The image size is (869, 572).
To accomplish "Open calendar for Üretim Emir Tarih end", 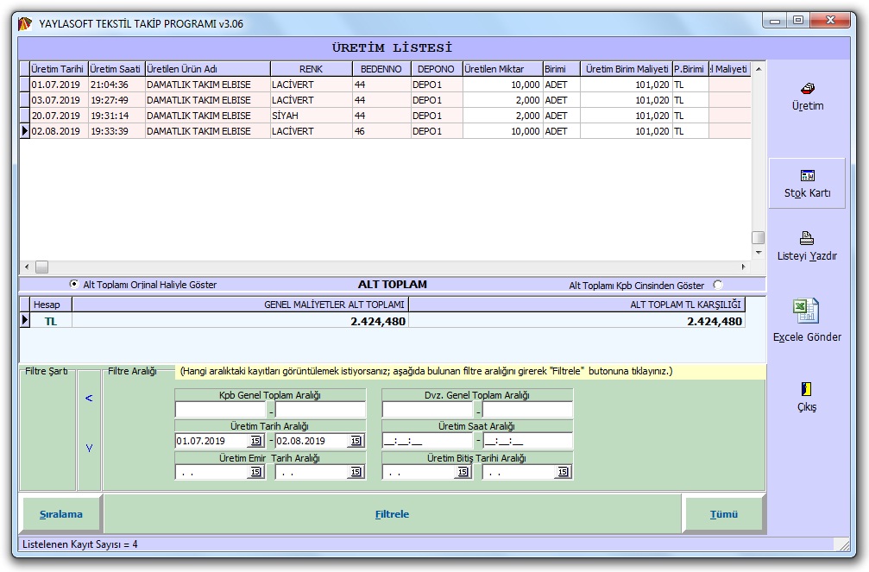I will pyautogui.click(x=356, y=472).
